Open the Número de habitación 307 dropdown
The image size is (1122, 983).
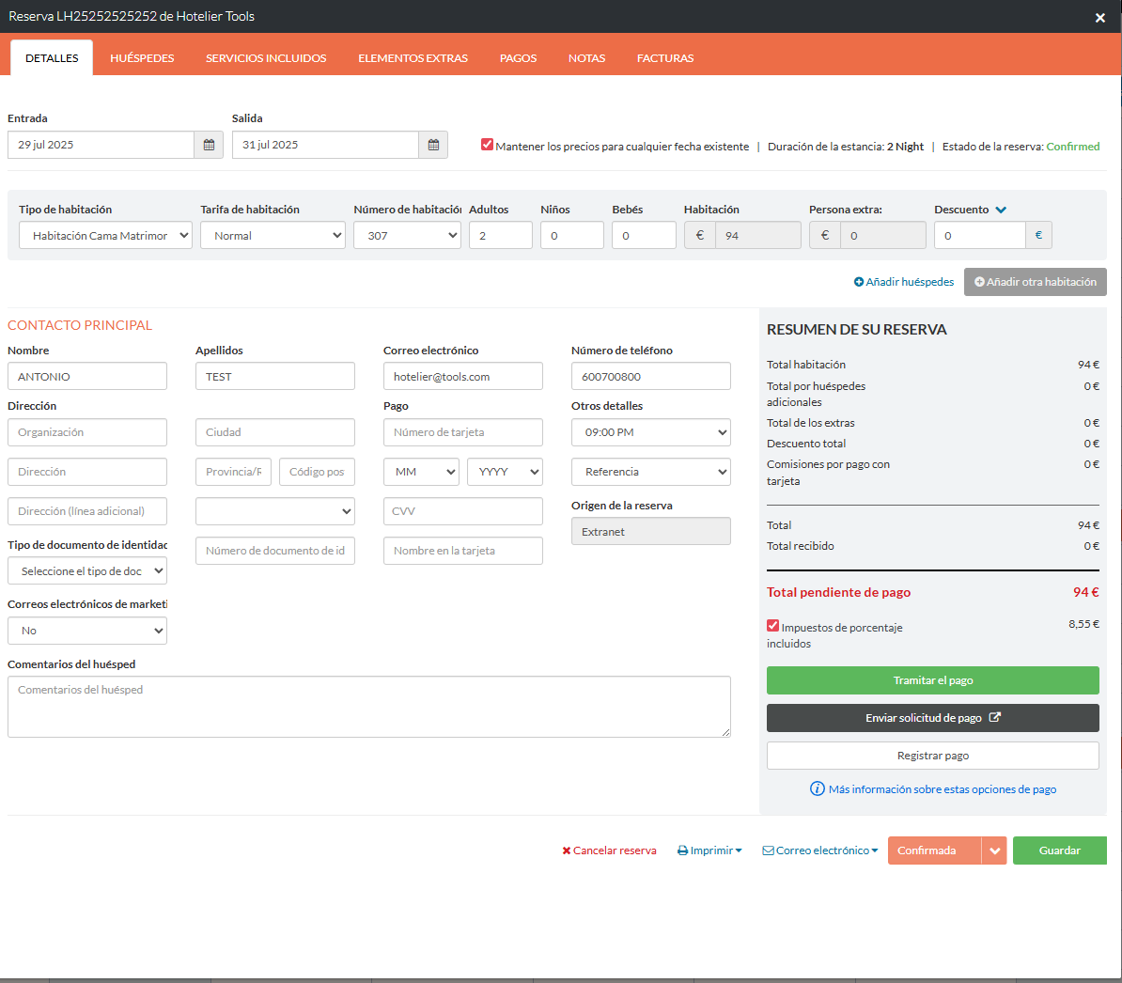(407, 236)
